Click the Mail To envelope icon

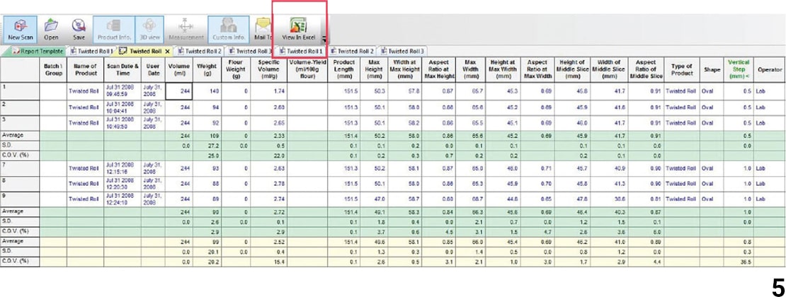[263, 27]
